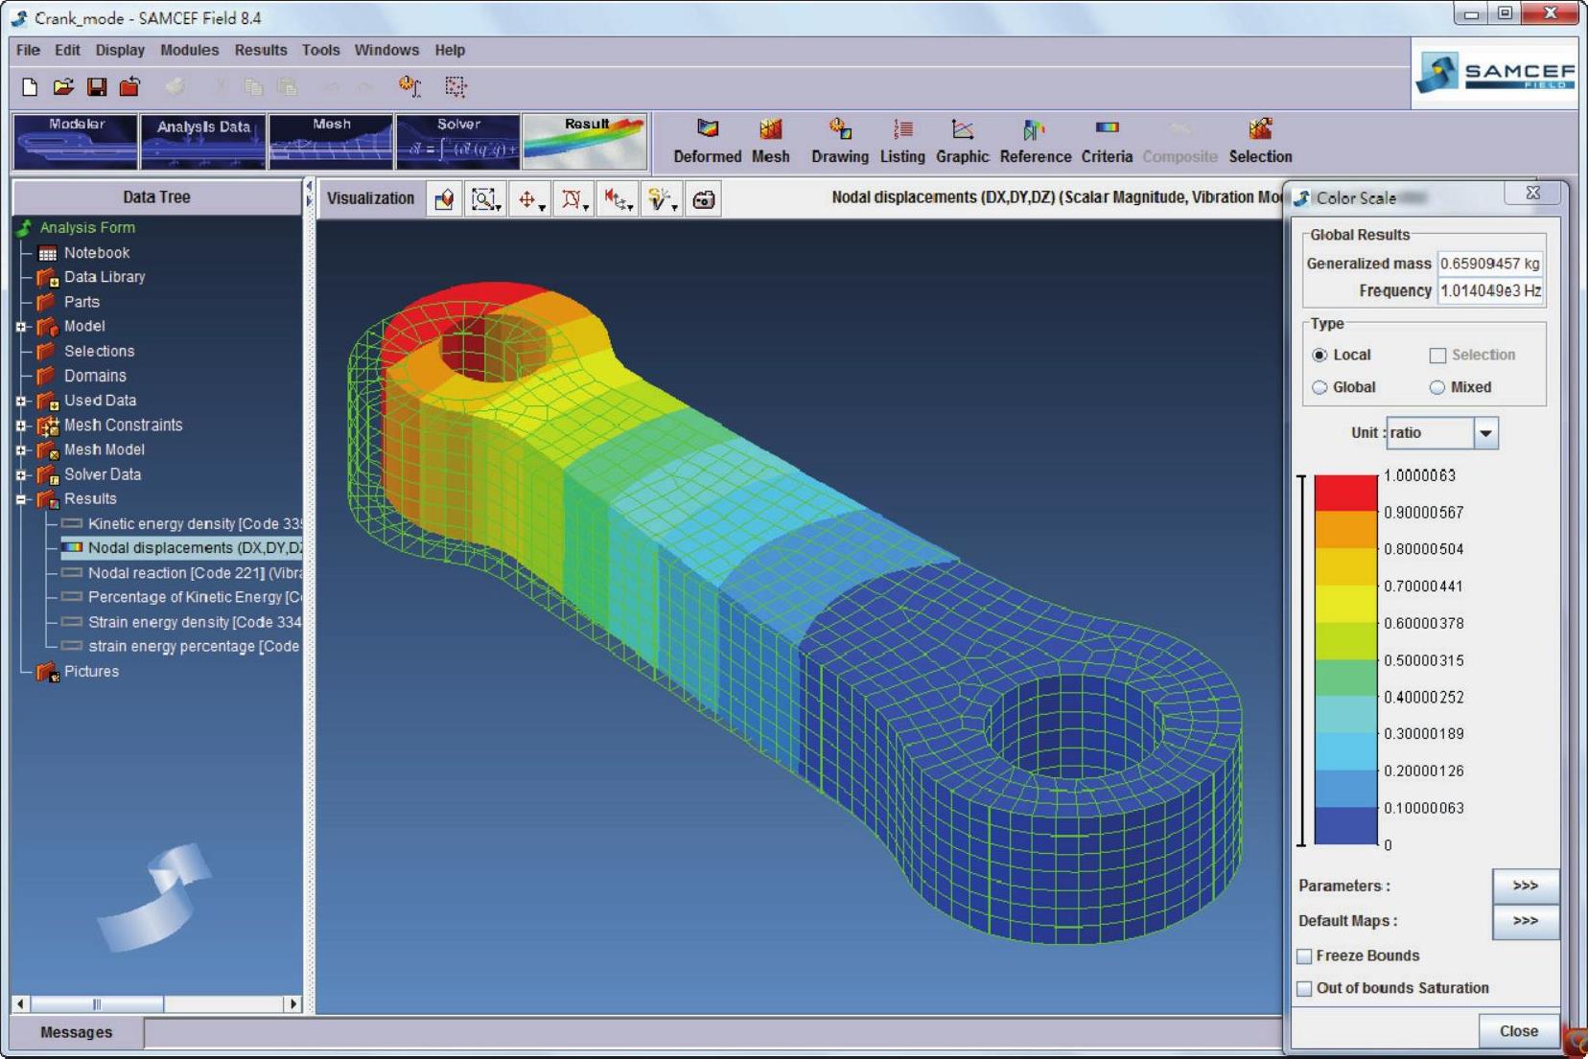This screenshot has height=1059, width=1588.
Task: Click the Frequency value field
Action: click(1489, 291)
